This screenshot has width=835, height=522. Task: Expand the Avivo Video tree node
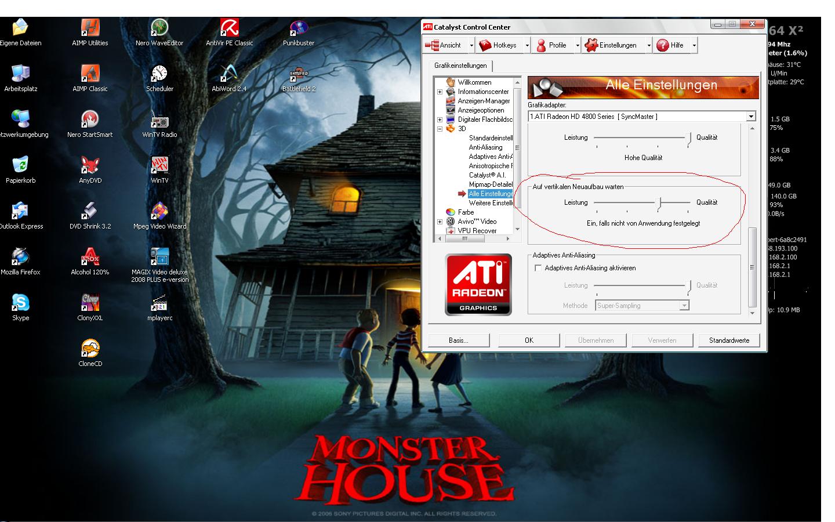pos(440,222)
